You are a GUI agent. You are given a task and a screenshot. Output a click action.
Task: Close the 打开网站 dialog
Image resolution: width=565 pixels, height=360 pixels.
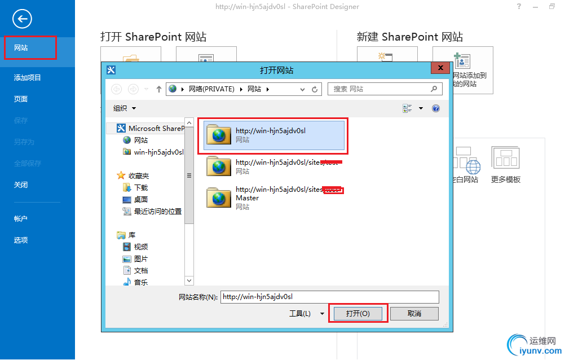(440, 68)
